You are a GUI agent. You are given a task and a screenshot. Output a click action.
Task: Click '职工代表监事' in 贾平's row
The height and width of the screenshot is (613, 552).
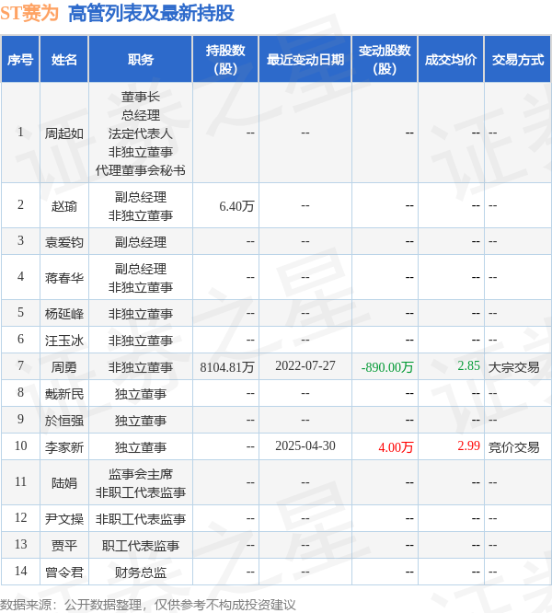pyautogui.click(x=141, y=546)
